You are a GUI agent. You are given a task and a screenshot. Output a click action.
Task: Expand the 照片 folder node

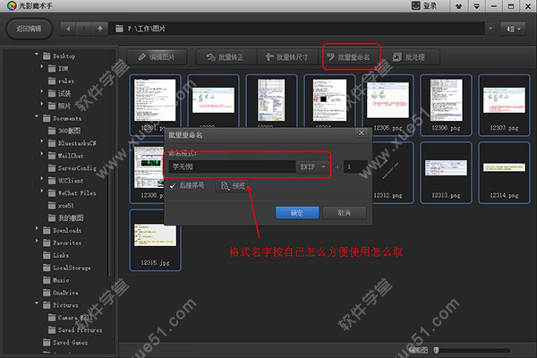pos(42,104)
